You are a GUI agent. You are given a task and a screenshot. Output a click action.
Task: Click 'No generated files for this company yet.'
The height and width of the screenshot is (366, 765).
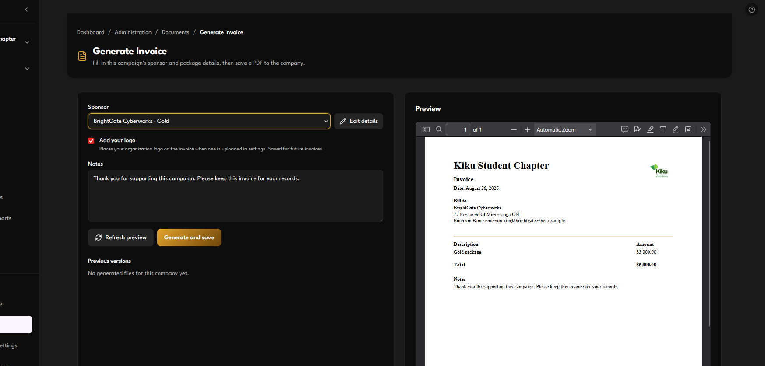click(x=138, y=273)
